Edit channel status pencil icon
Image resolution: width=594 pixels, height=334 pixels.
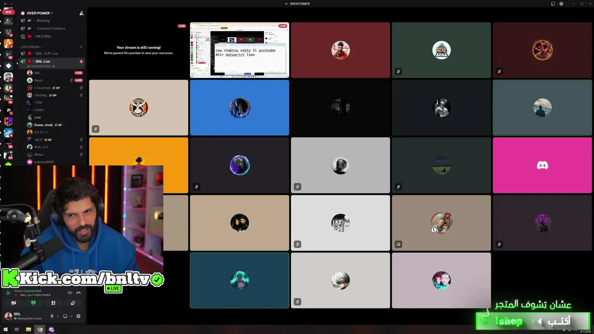coord(53,66)
